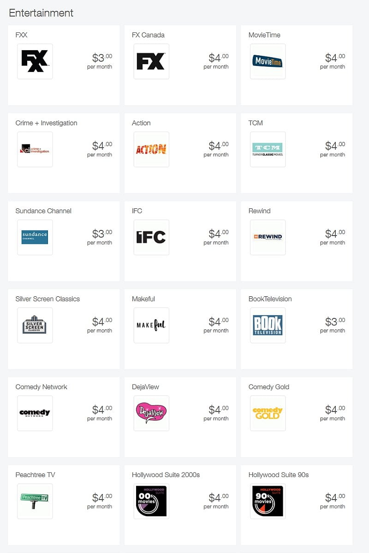Click the Comedy Network logo
369x553 pixels.
point(35,413)
